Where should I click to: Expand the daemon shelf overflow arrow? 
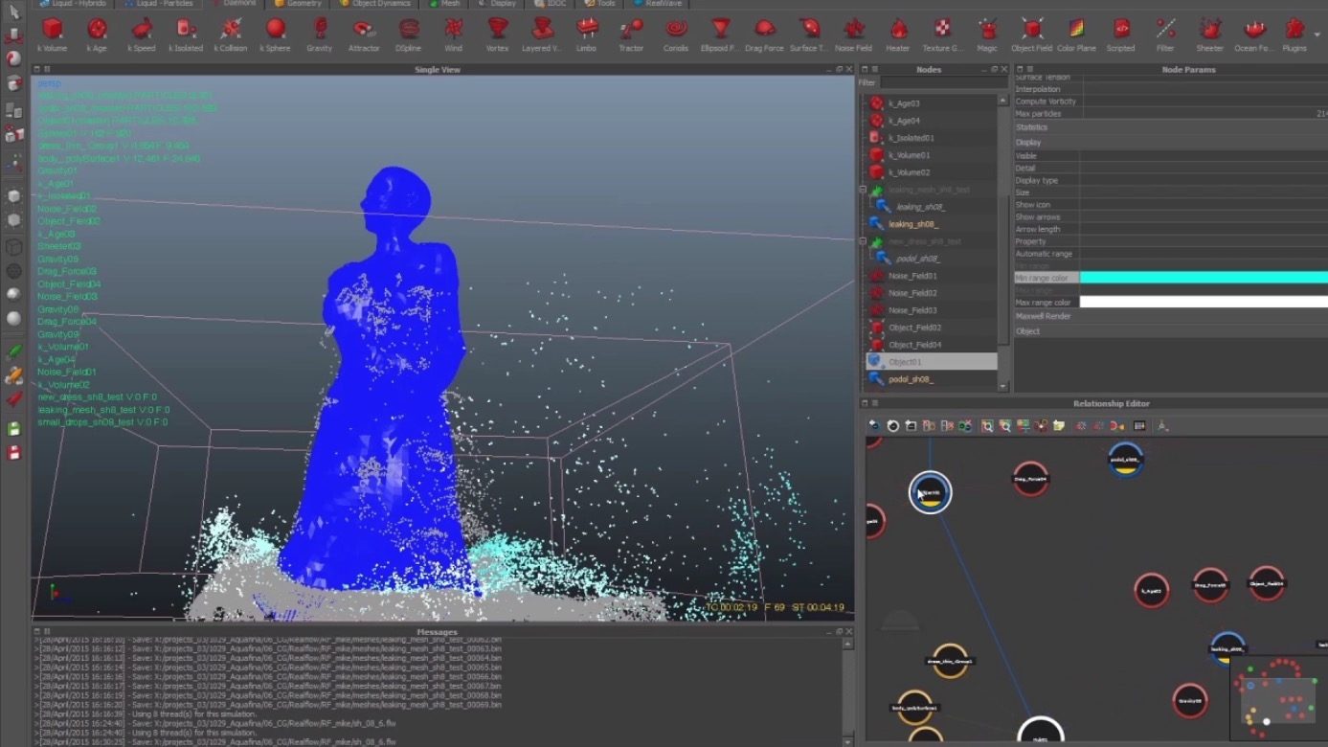pyautogui.click(x=1318, y=34)
